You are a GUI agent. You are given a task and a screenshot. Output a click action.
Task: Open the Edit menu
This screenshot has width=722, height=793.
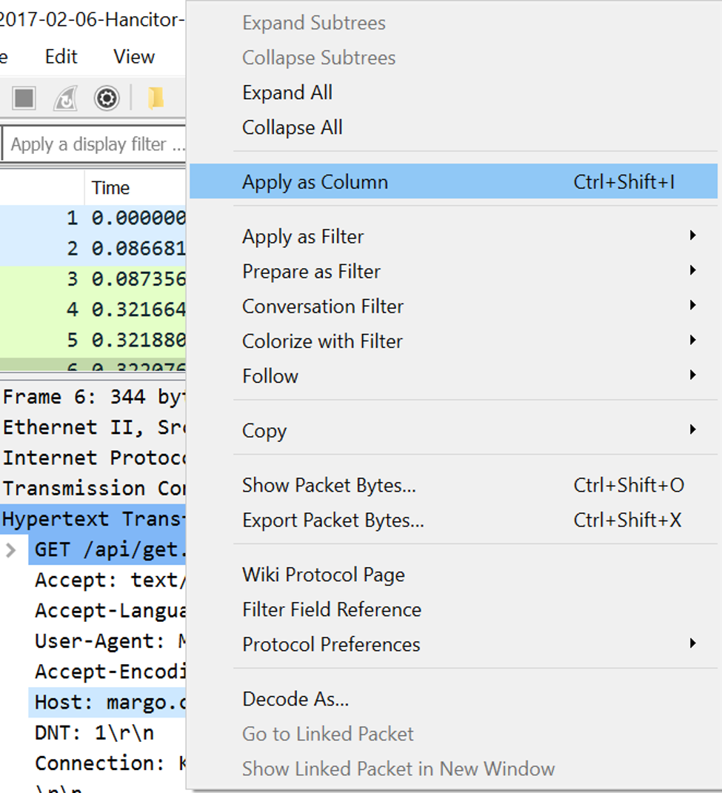click(x=61, y=57)
